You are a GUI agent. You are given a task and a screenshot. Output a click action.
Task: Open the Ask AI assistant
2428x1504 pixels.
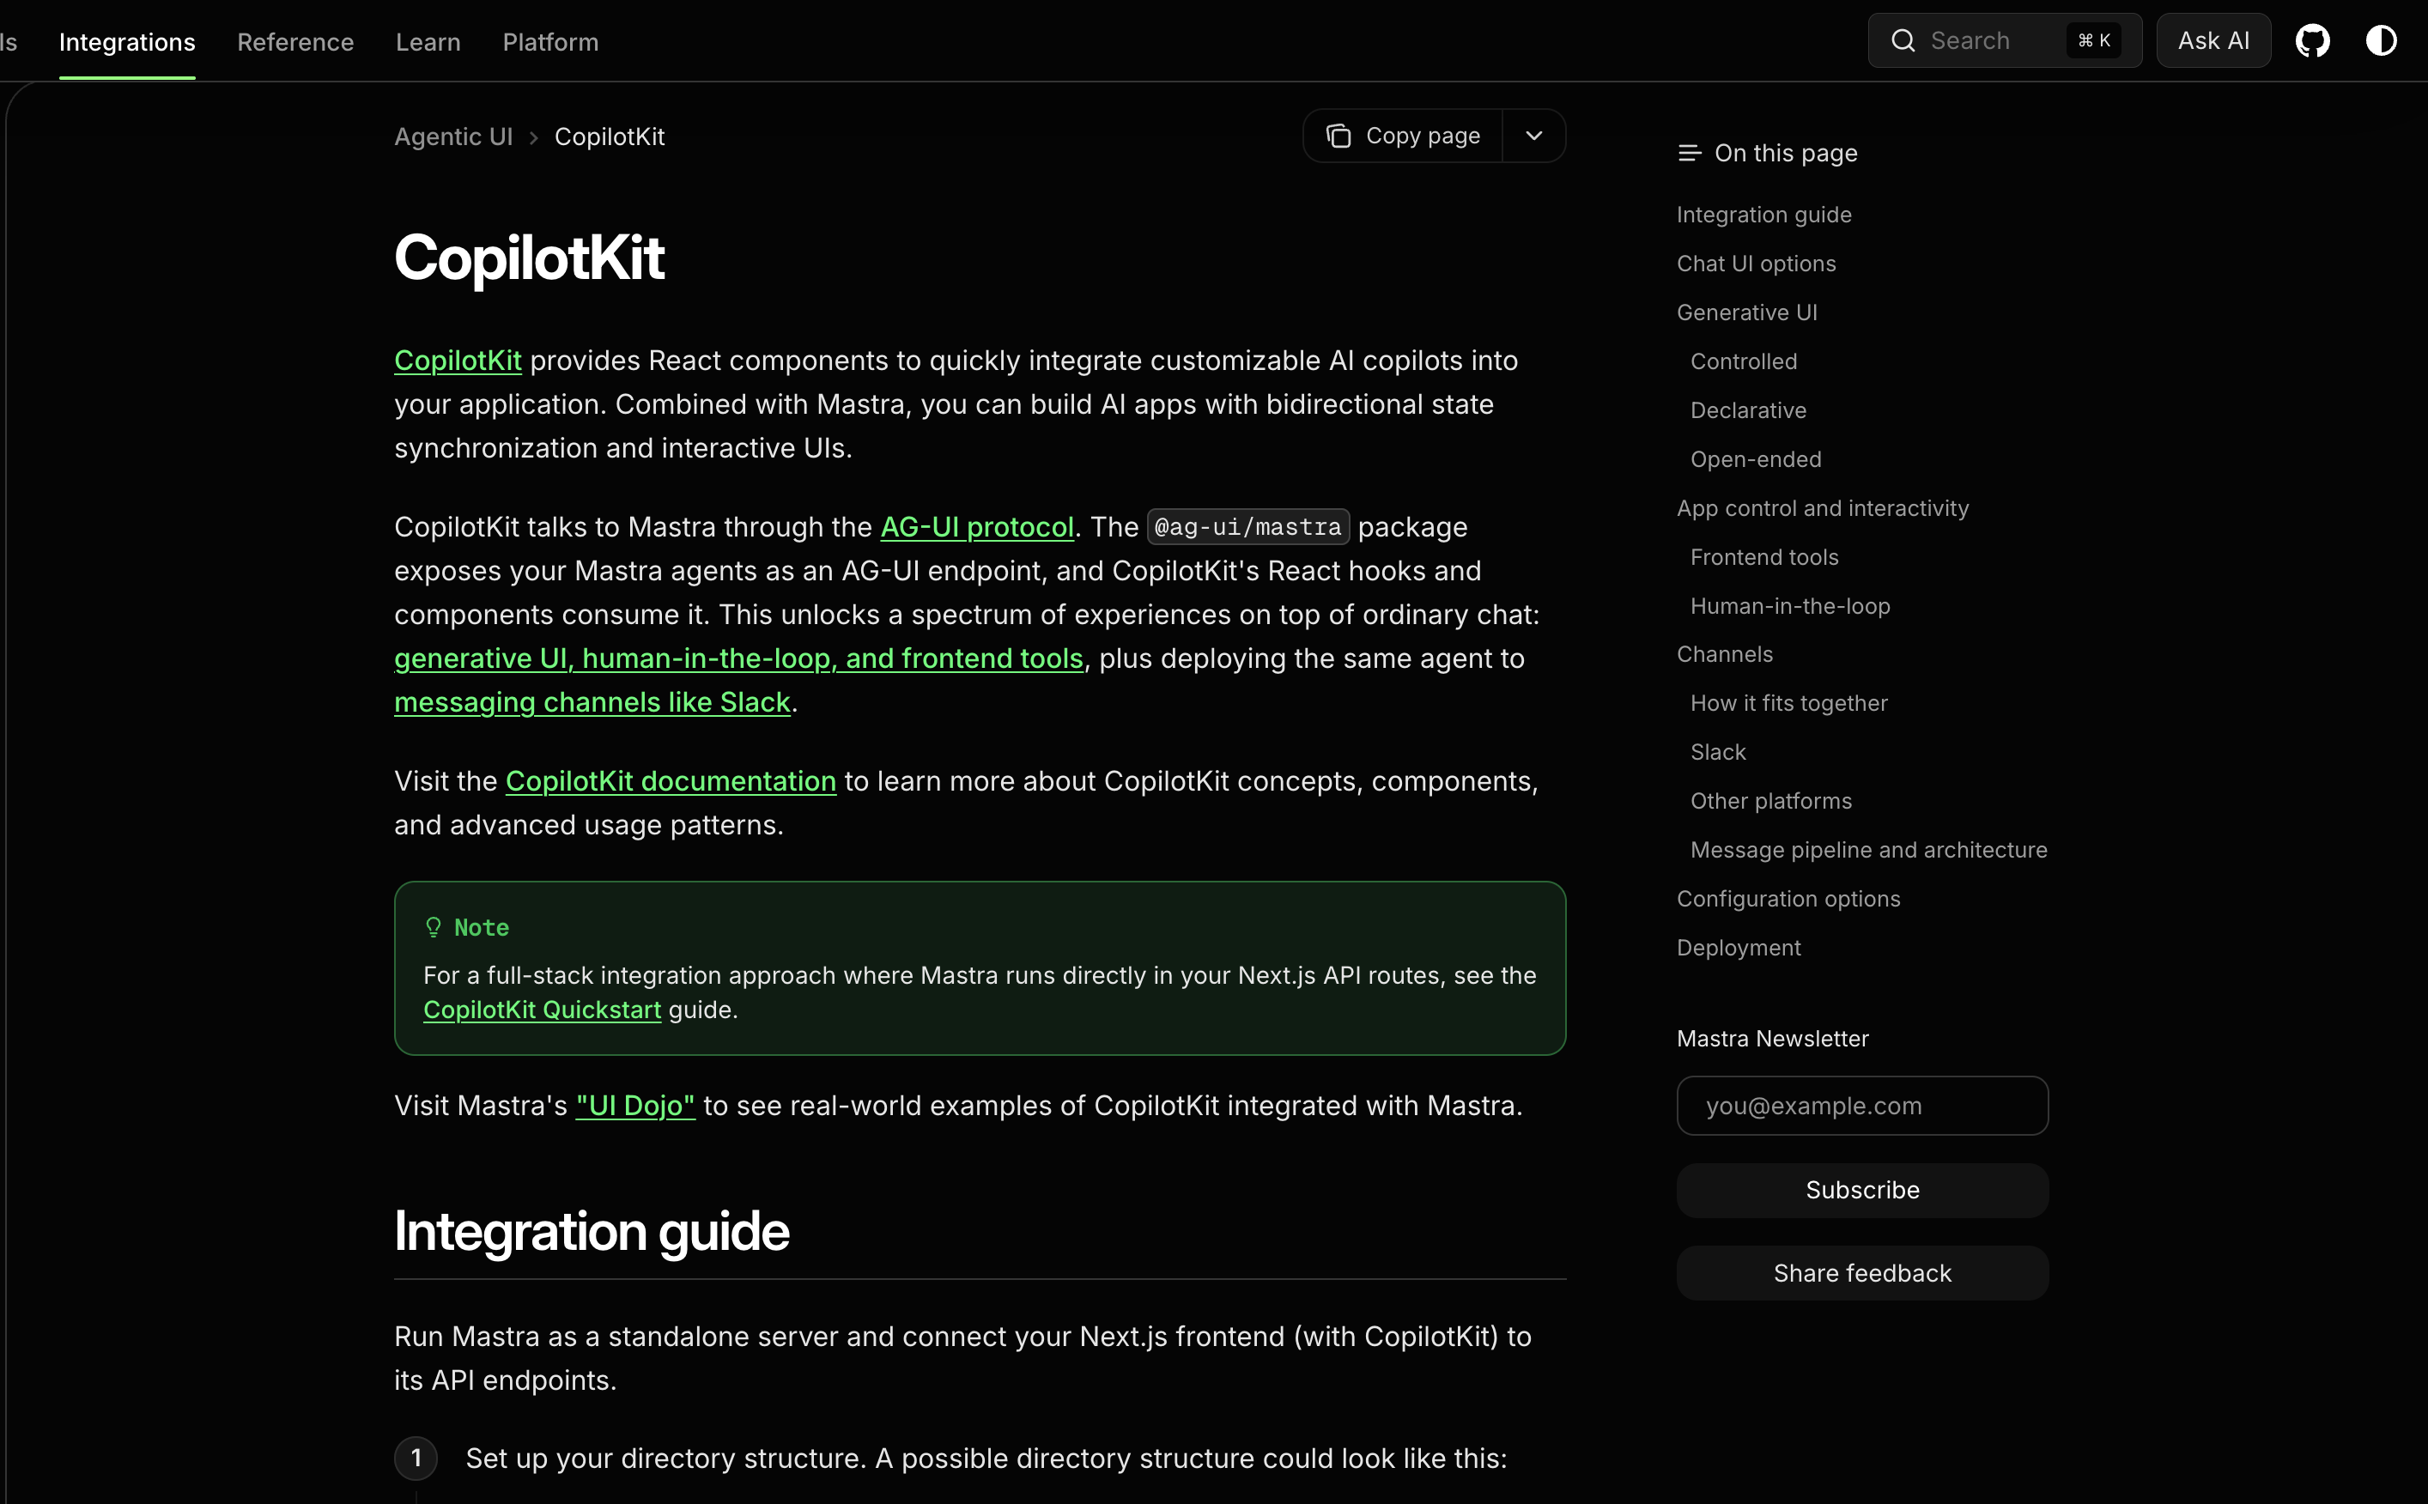[x=2213, y=41]
